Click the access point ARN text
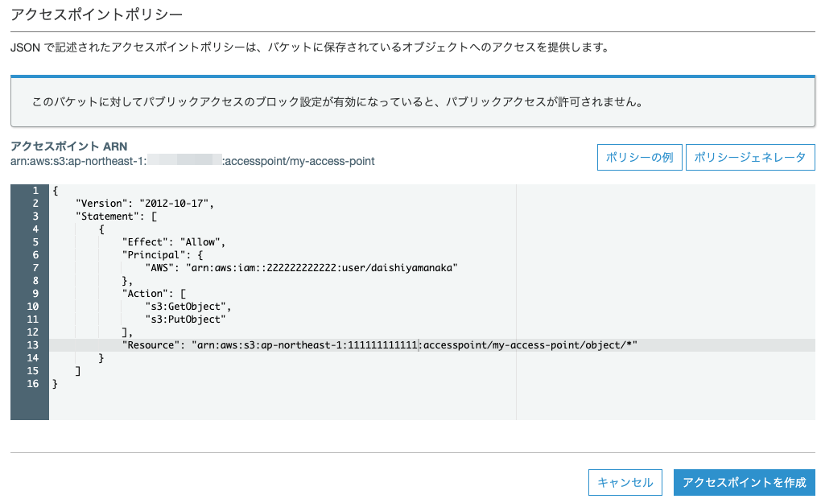The height and width of the screenshot is (503, 821). tap(192, 161)
